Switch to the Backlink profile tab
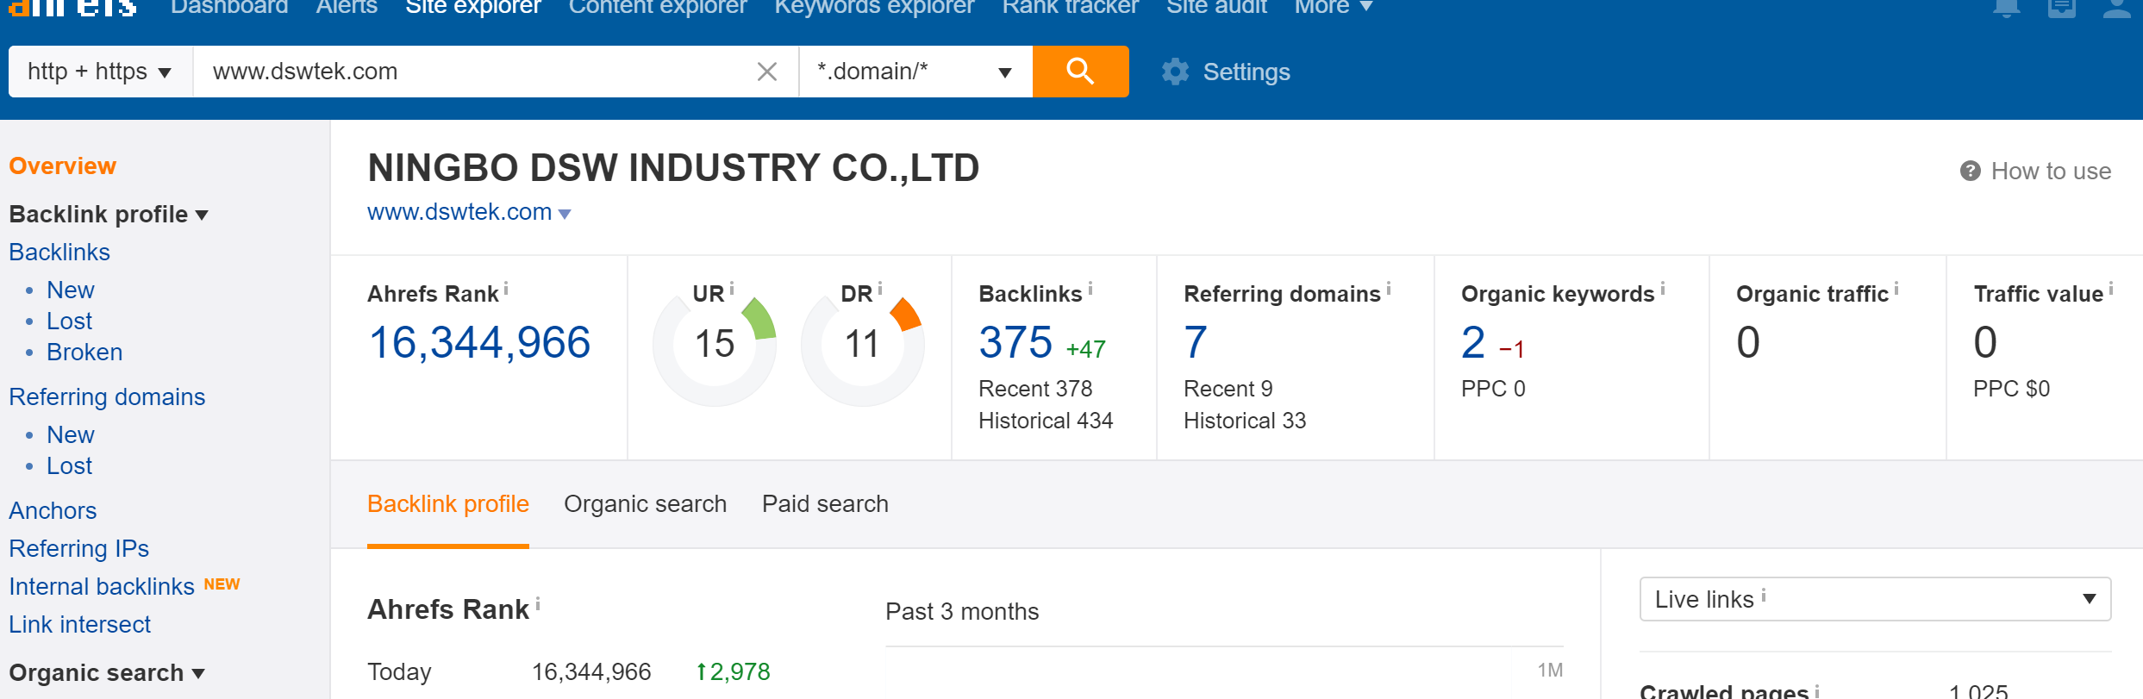This screenshot has width=2143, height=699. point(448,504)
